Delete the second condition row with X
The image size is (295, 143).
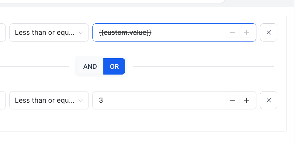pyautogui.click(x=269, y=100)
